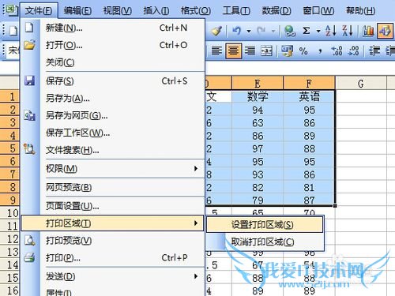Choose 保存(S) in File menu
Screen dimensions: 395x296
[113, 81]
